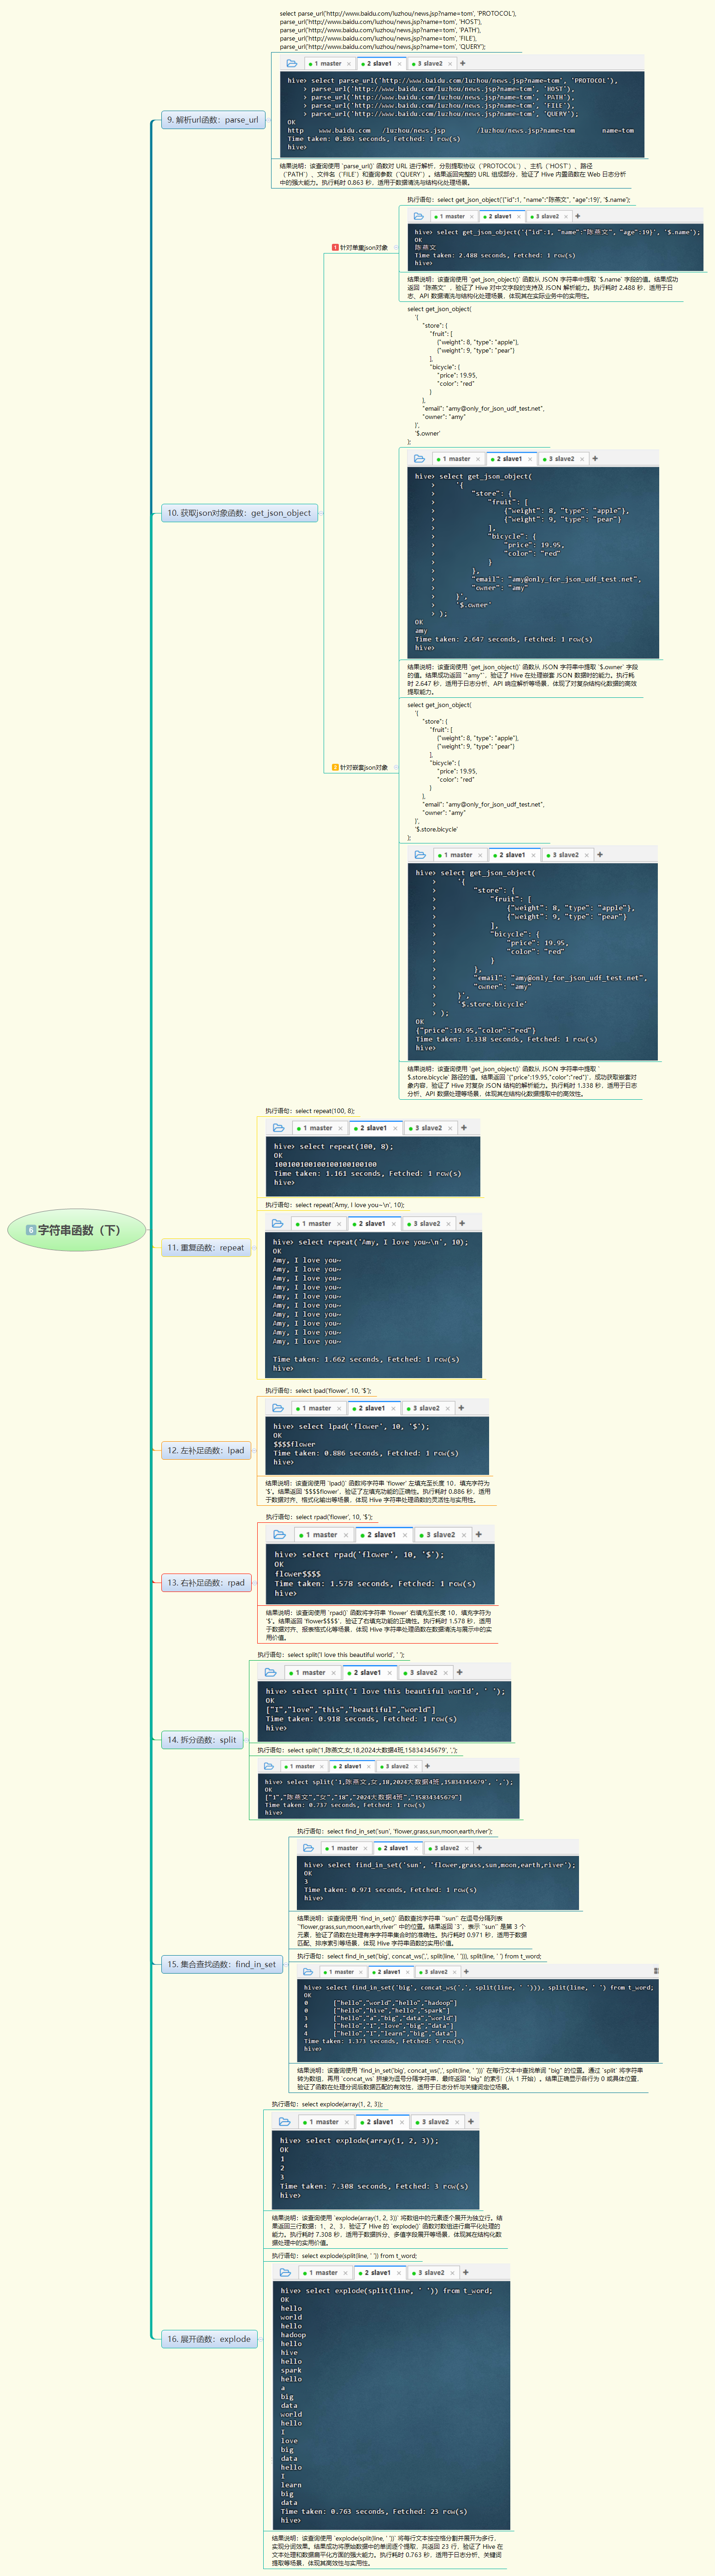Add new tab in rpad terminal
The height and width of the screenshot is (2576, 715).
click(479, 1534)
